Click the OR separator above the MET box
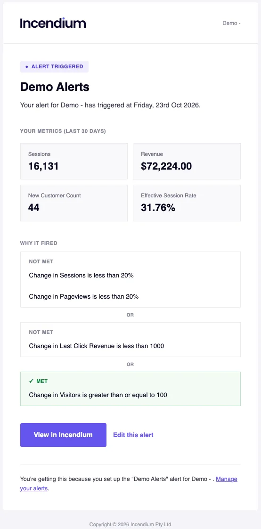Screen dimensions: 261x529 [x=130, y=364]
